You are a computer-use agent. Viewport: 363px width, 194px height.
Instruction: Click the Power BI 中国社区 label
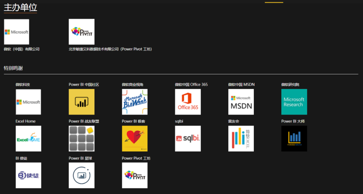tap(84, 84)
